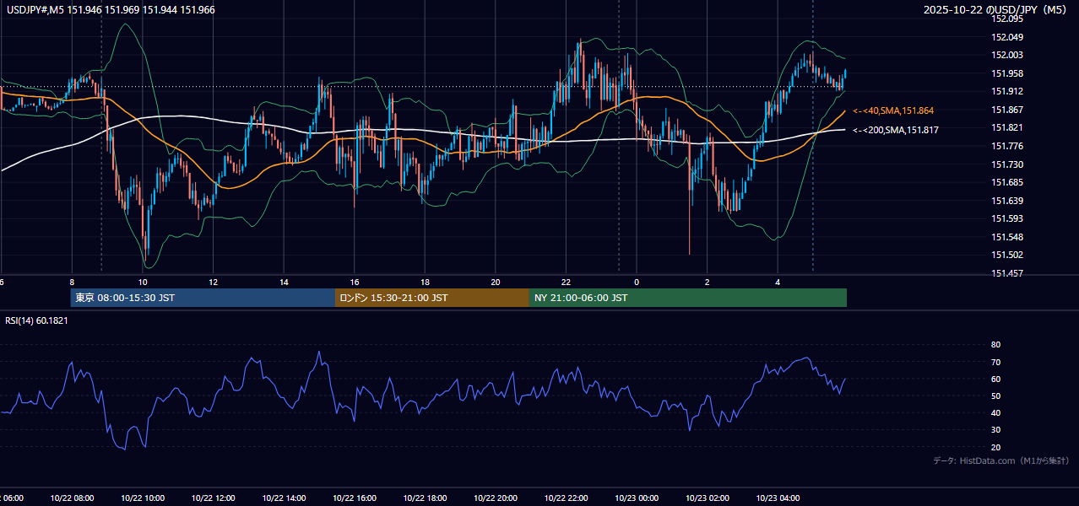This screenshot has height=506, width=1079.
Task: Click the 10/23 00:00 date axis label
Action: coord(637,498)
